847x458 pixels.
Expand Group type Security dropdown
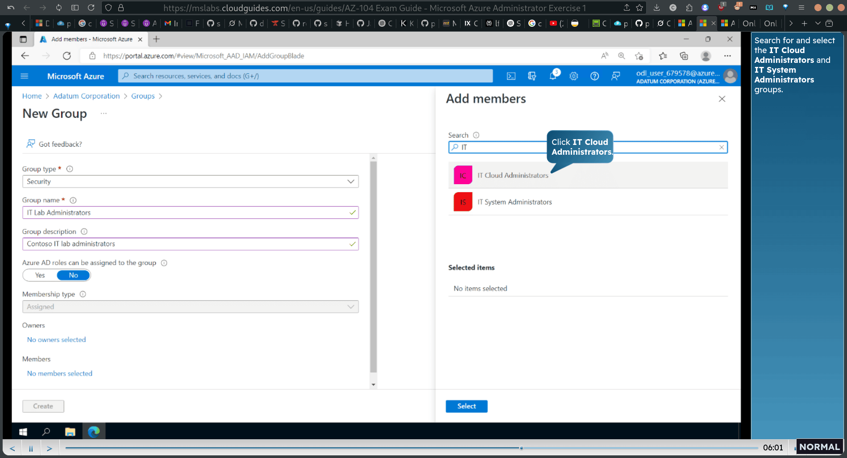191,182
